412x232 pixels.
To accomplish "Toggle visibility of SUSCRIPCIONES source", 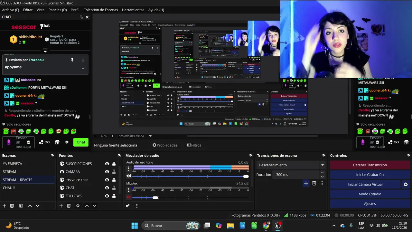I will pos(107,164).
